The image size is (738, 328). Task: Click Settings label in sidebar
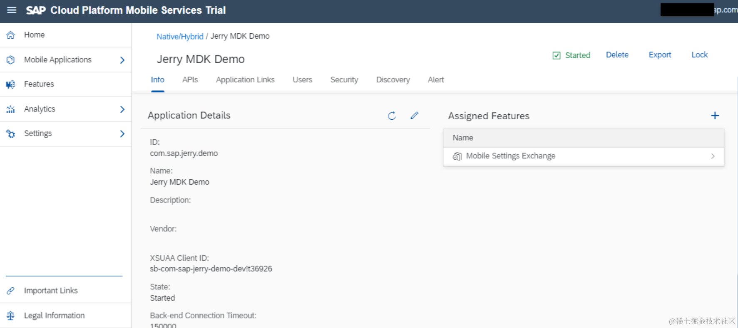(38, 133)
